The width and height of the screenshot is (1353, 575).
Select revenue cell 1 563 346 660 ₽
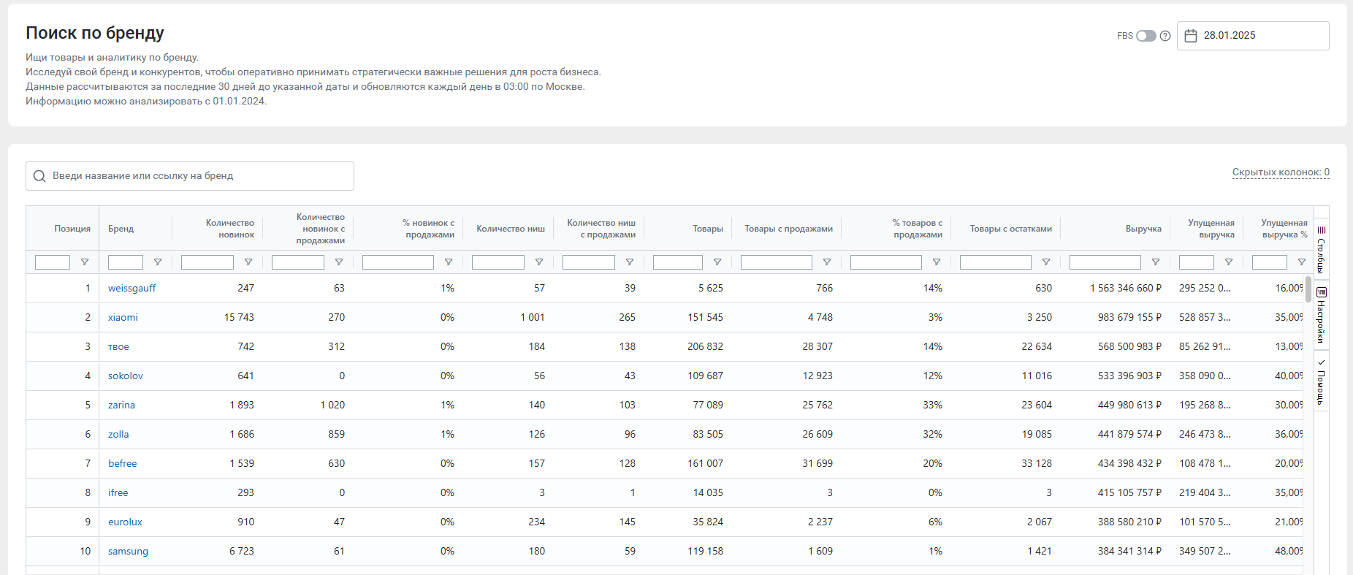click(x=1126, y=288)
